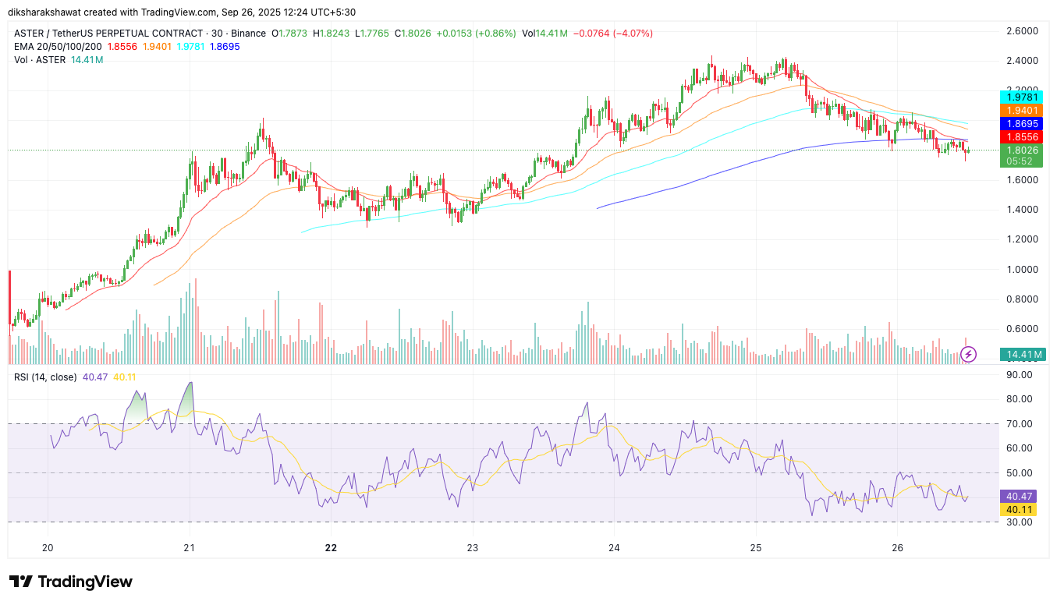Image resolution: width=1057 pixels, height=605 pixels.
Task: Click the purple 40.47 RSI axis label
Action: pyautogui.click(x=1018, y=496)
